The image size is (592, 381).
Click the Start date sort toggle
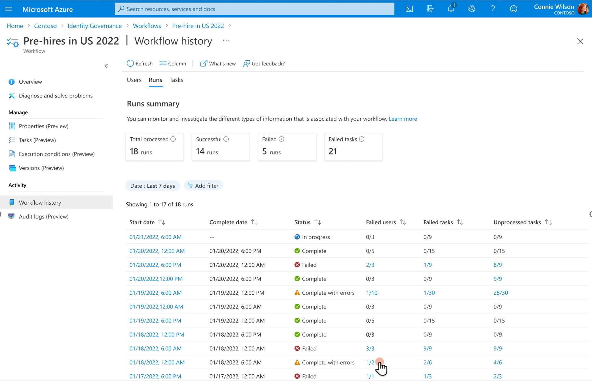click(x=162, y=222)
